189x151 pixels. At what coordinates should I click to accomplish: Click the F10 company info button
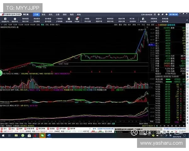point(139,24)
